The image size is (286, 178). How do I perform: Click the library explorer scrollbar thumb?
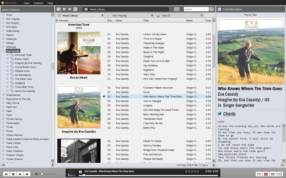tap(53, 66)
